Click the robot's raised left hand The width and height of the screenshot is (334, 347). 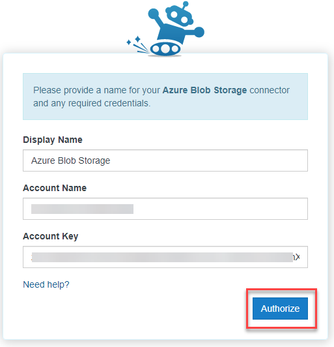[153, 14]
